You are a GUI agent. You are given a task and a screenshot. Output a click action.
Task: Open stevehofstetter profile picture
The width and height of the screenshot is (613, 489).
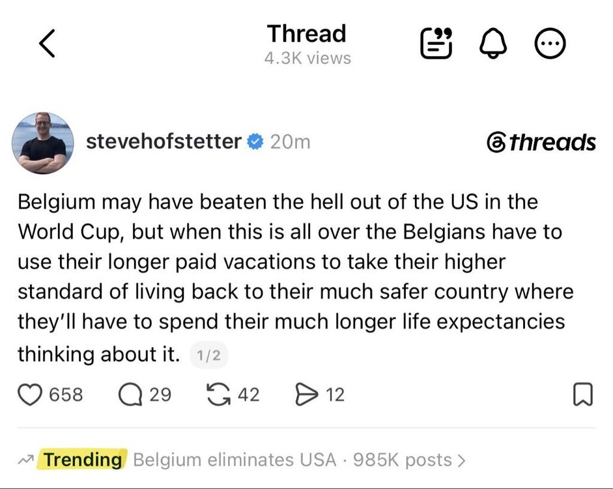coord(43,143)
